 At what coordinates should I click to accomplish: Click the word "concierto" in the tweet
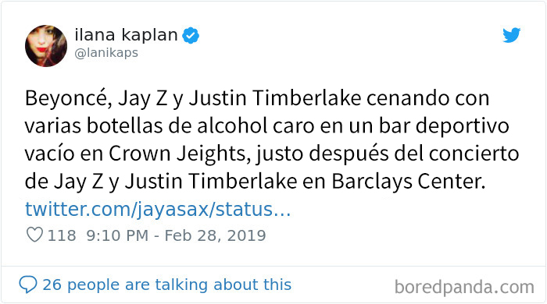pyautogui.click(x=474, y=154)
